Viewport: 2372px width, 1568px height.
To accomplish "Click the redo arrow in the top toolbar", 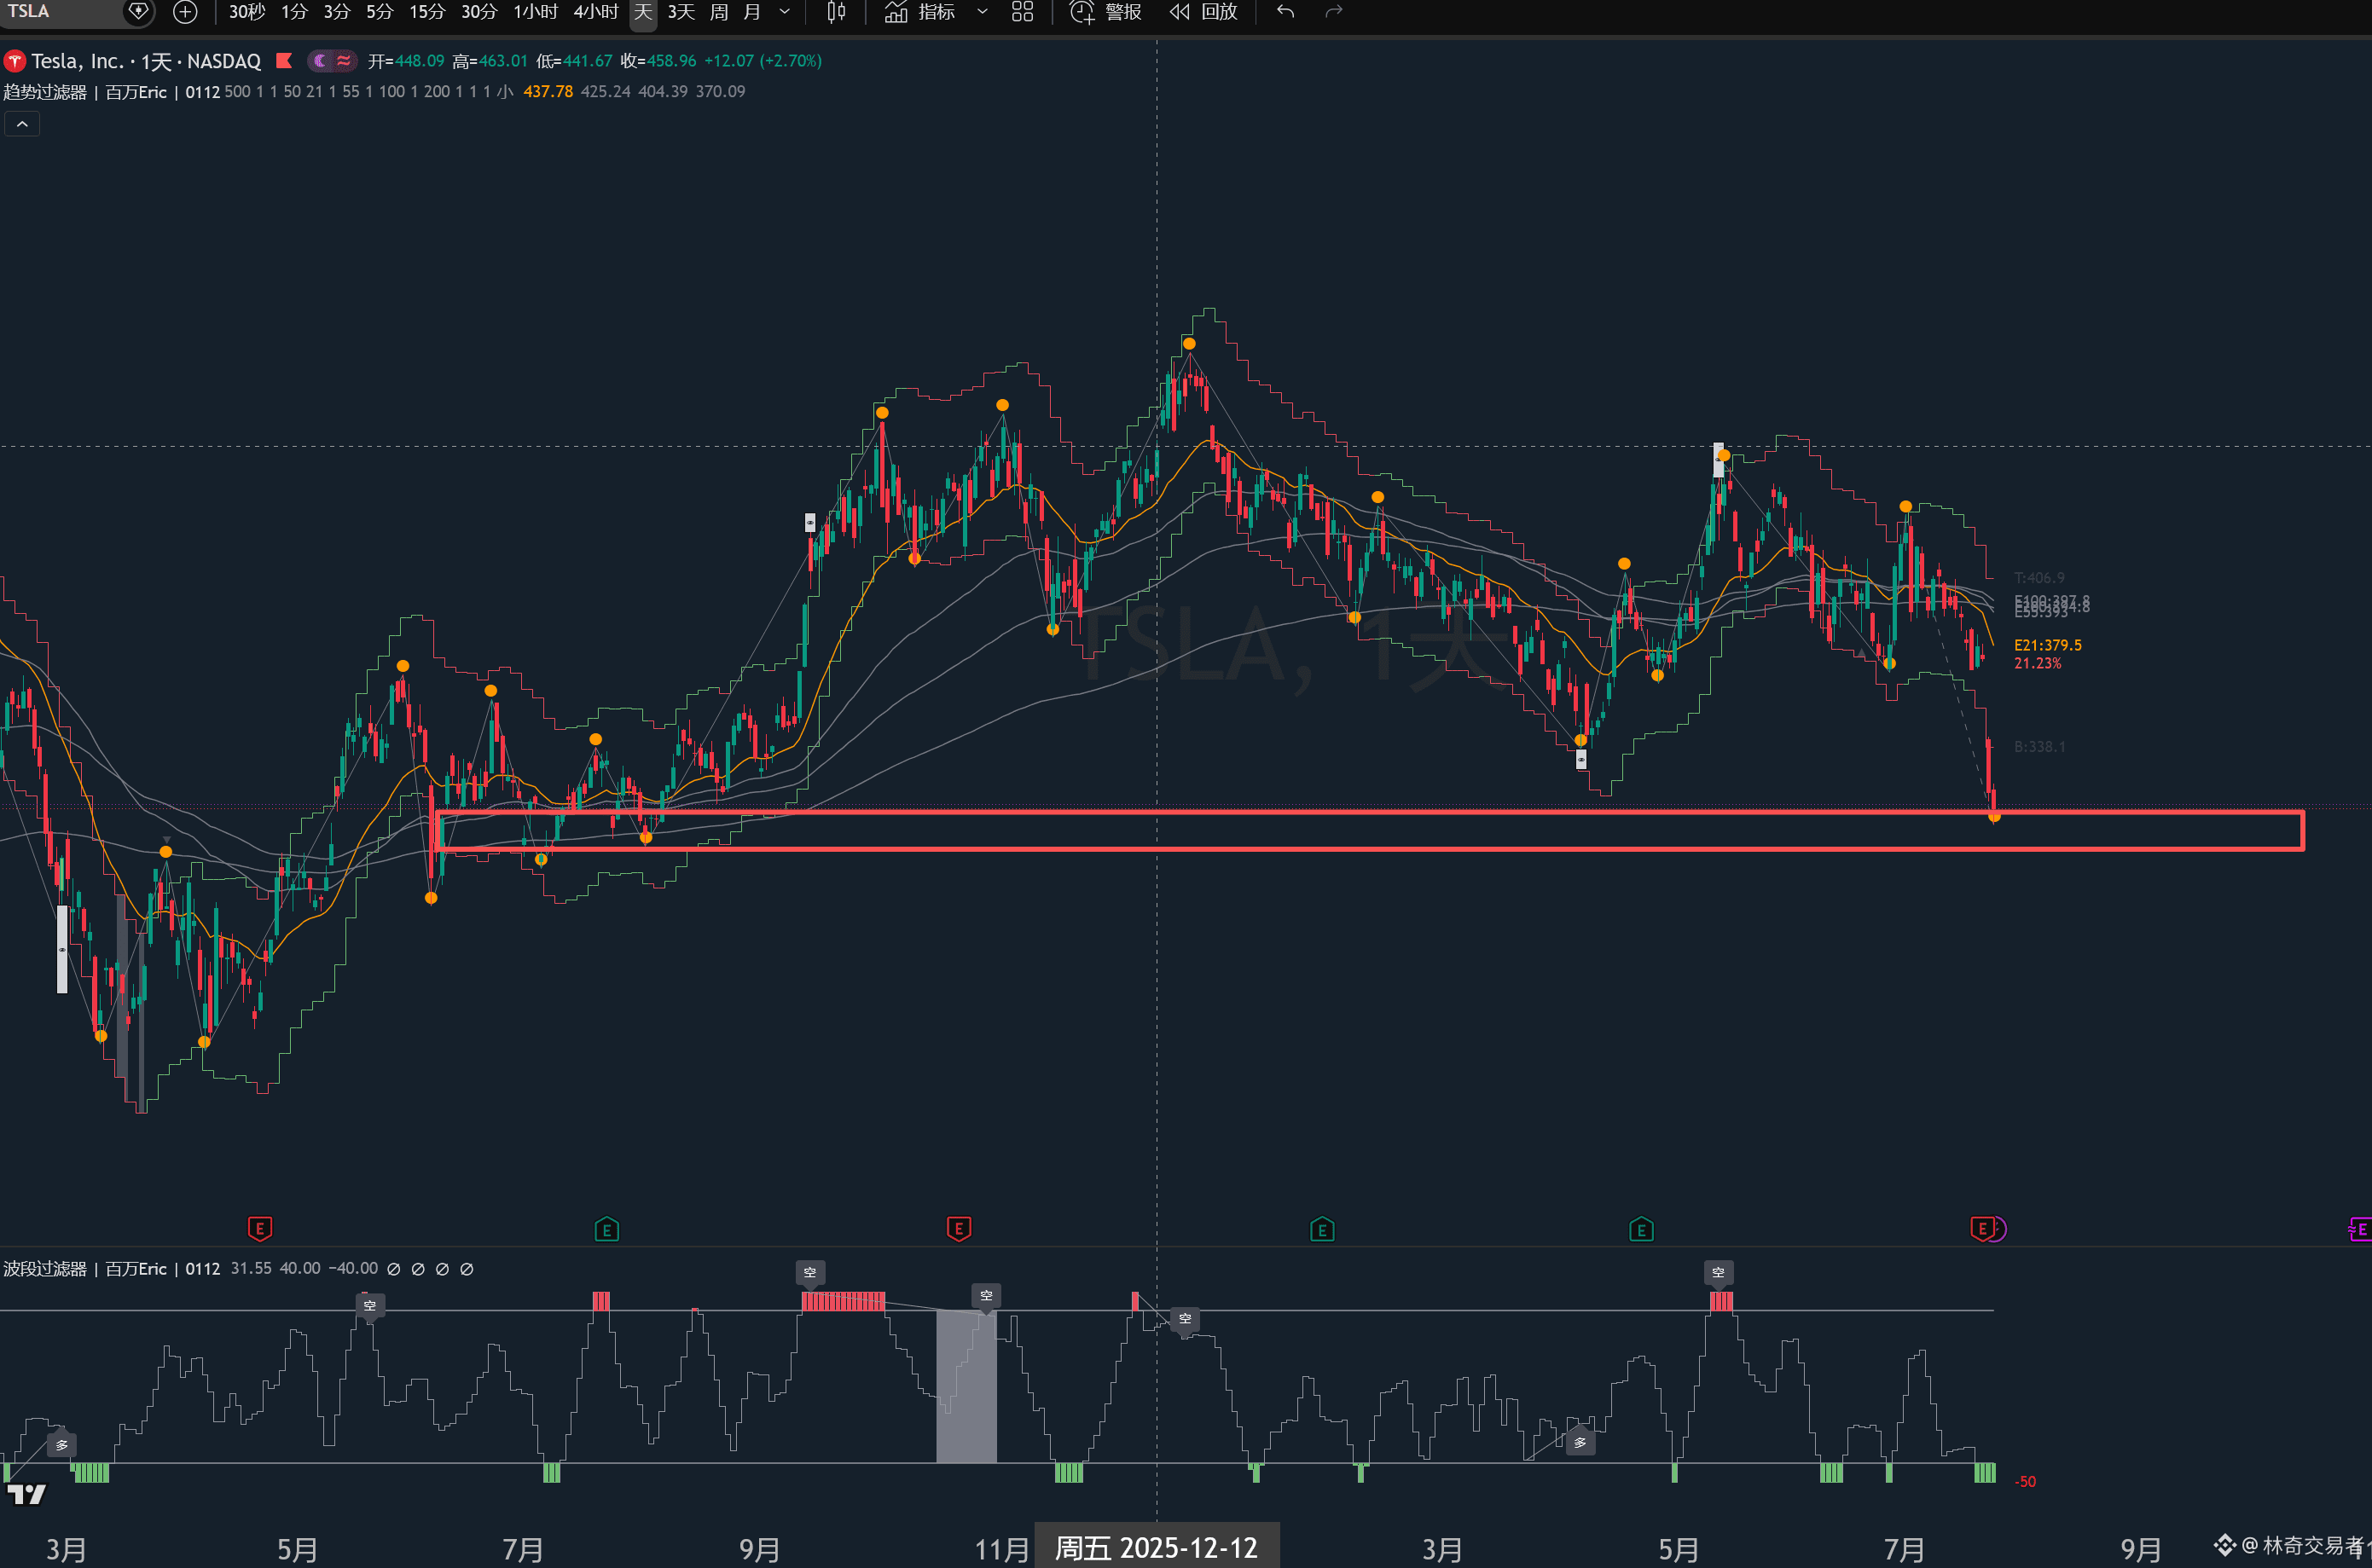I will tap(1334, 12).
